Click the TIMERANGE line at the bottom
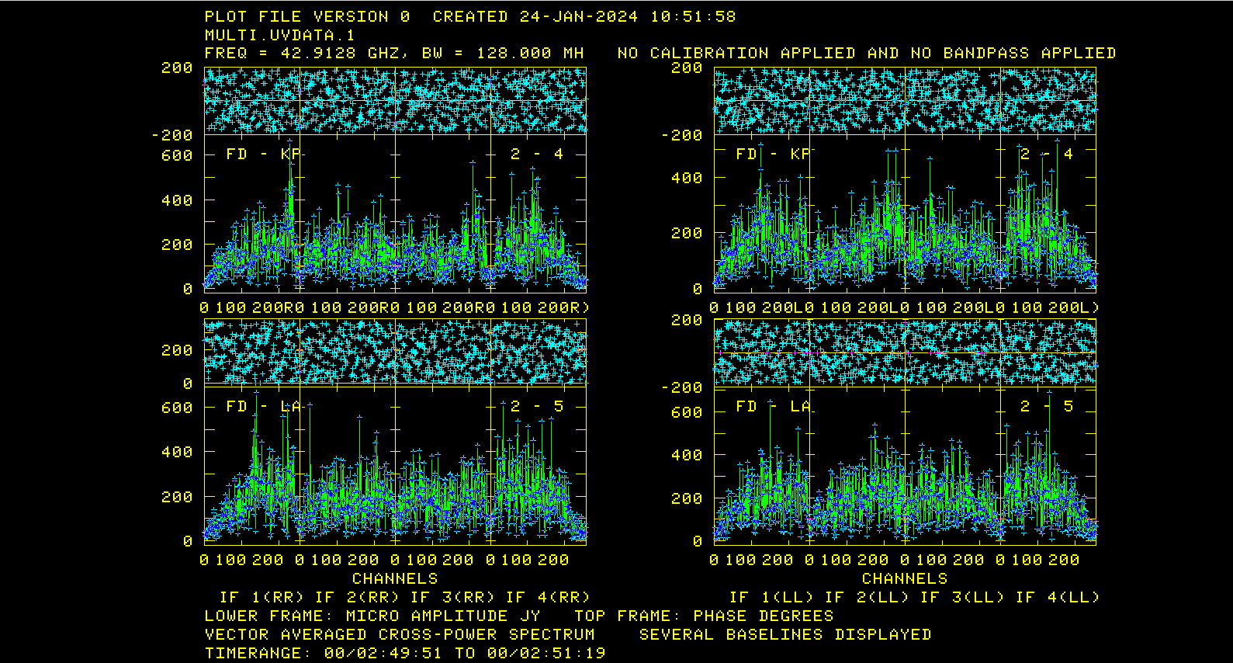This screenshot has width=1233, height=663. pos(404,653)
